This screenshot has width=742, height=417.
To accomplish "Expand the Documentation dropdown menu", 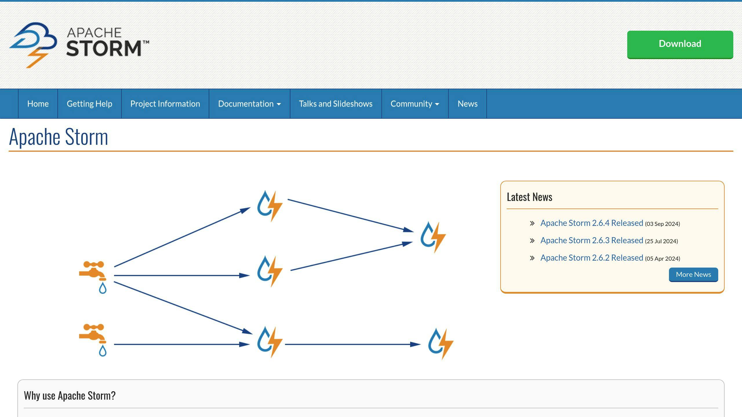I will [250, 104].
